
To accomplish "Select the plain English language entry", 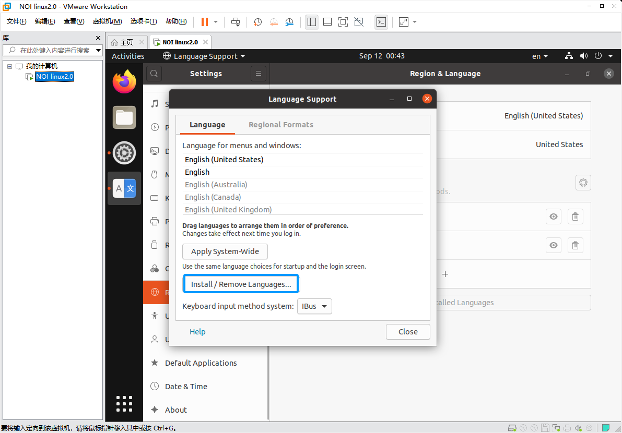I will click(x=303, y=172).
